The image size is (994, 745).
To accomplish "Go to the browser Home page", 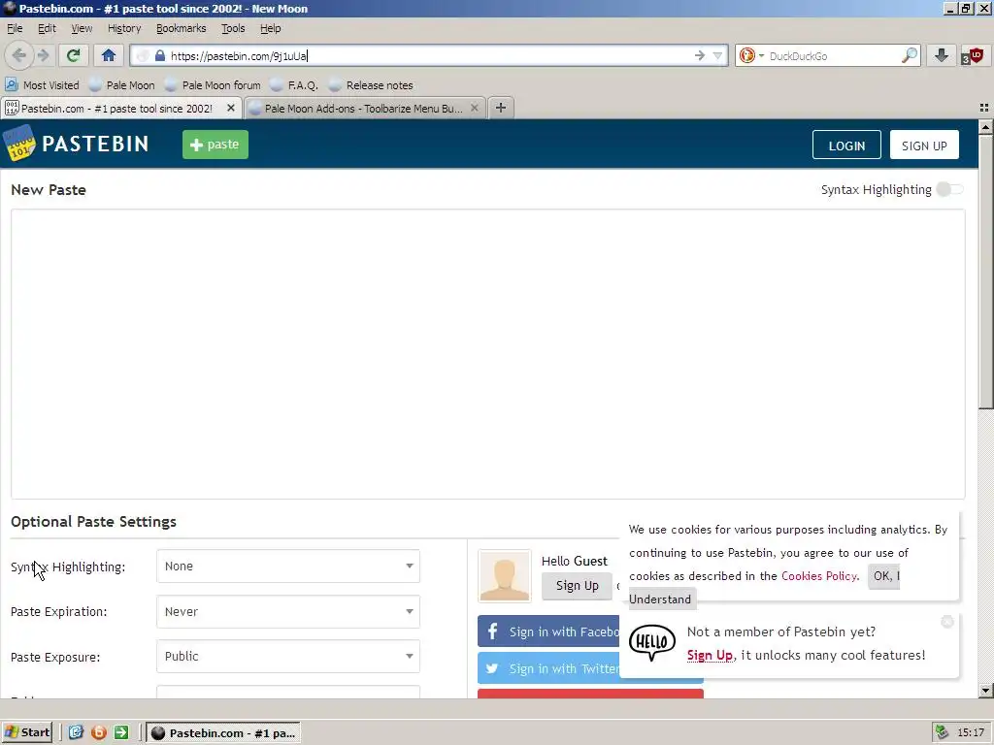I will (x=109, y=55).
